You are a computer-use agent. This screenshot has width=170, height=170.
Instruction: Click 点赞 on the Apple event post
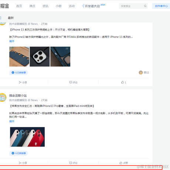[x=124, y=163]
